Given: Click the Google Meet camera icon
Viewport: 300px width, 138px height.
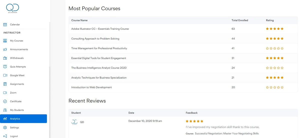Looking at the screenshot, I should click(5, 75).
